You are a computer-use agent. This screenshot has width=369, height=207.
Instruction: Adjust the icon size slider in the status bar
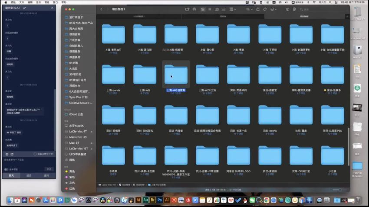[339, 190]
